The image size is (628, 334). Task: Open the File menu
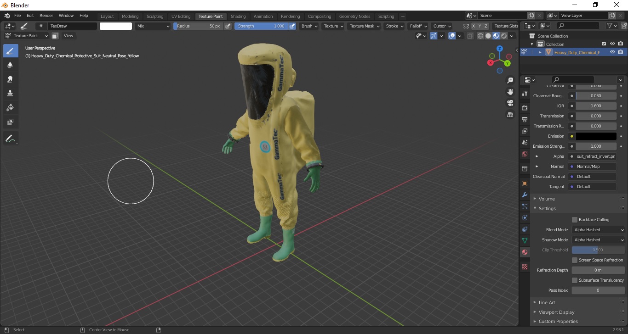(17, 16)
